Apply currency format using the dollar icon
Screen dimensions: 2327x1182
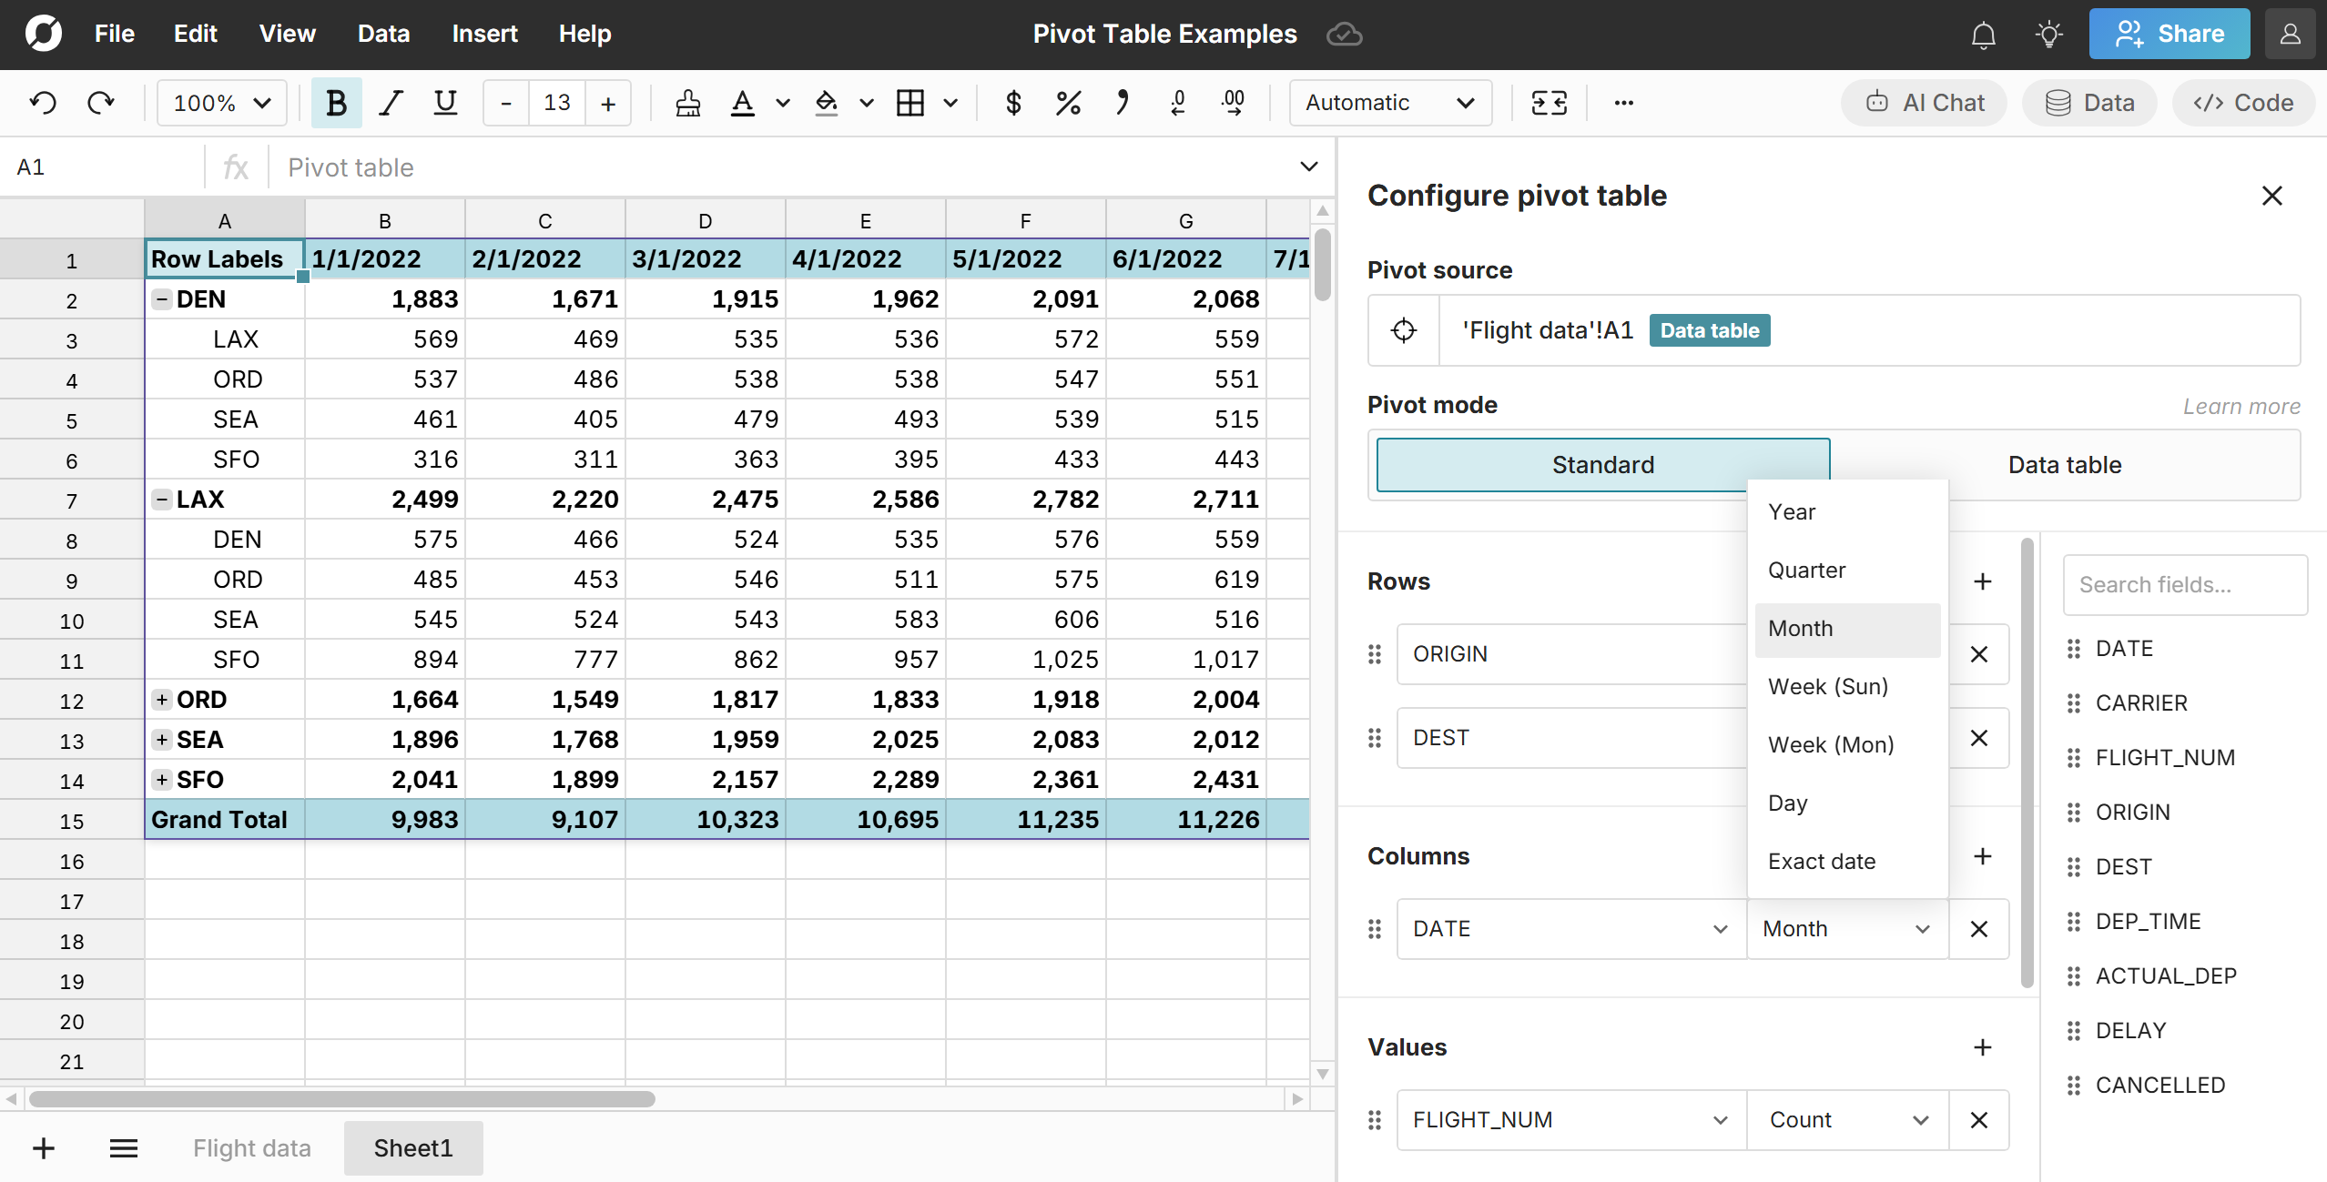tap(1012, 103)
